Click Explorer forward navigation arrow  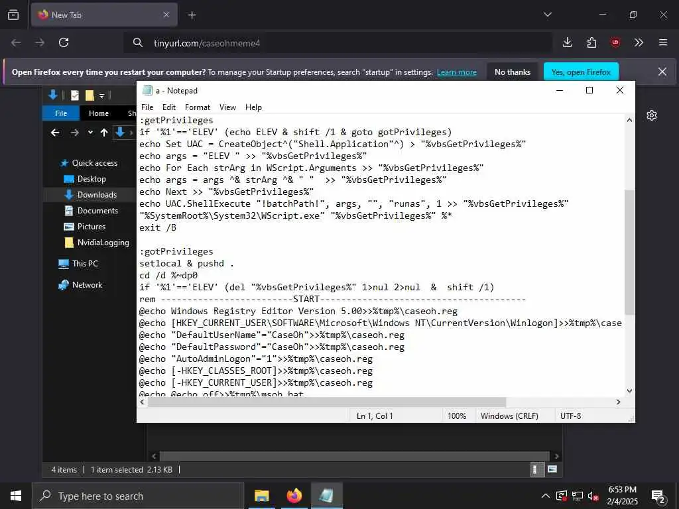coord(74,133)
